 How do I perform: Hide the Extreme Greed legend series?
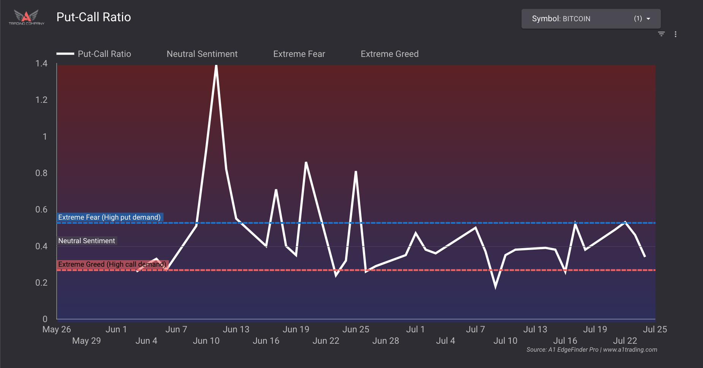389,54
